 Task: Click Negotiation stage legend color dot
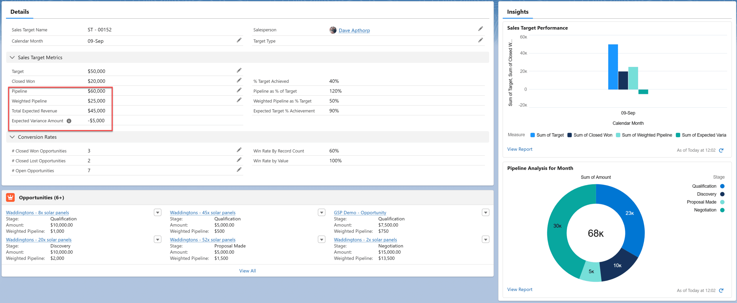[722, 210]
